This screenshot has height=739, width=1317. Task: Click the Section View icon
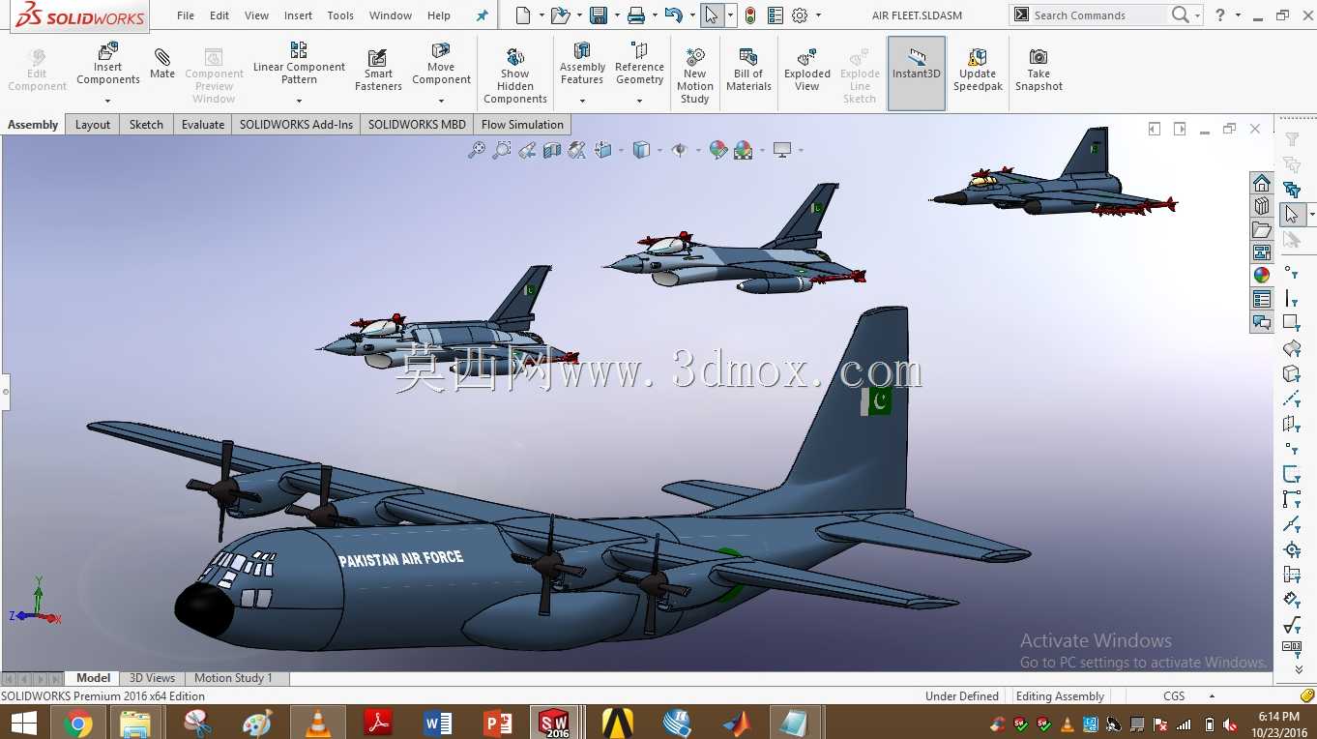[x=552, y=150]
